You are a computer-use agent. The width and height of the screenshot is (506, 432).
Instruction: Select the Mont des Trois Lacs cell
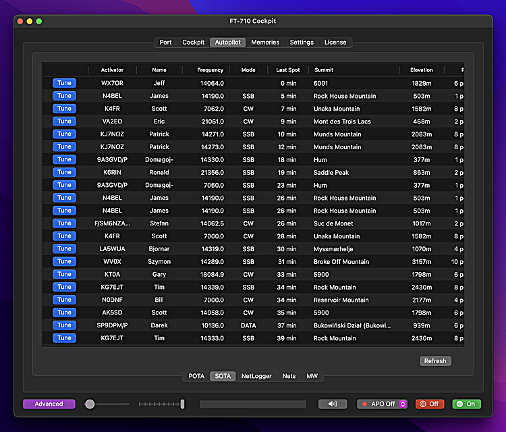point(342,122)
